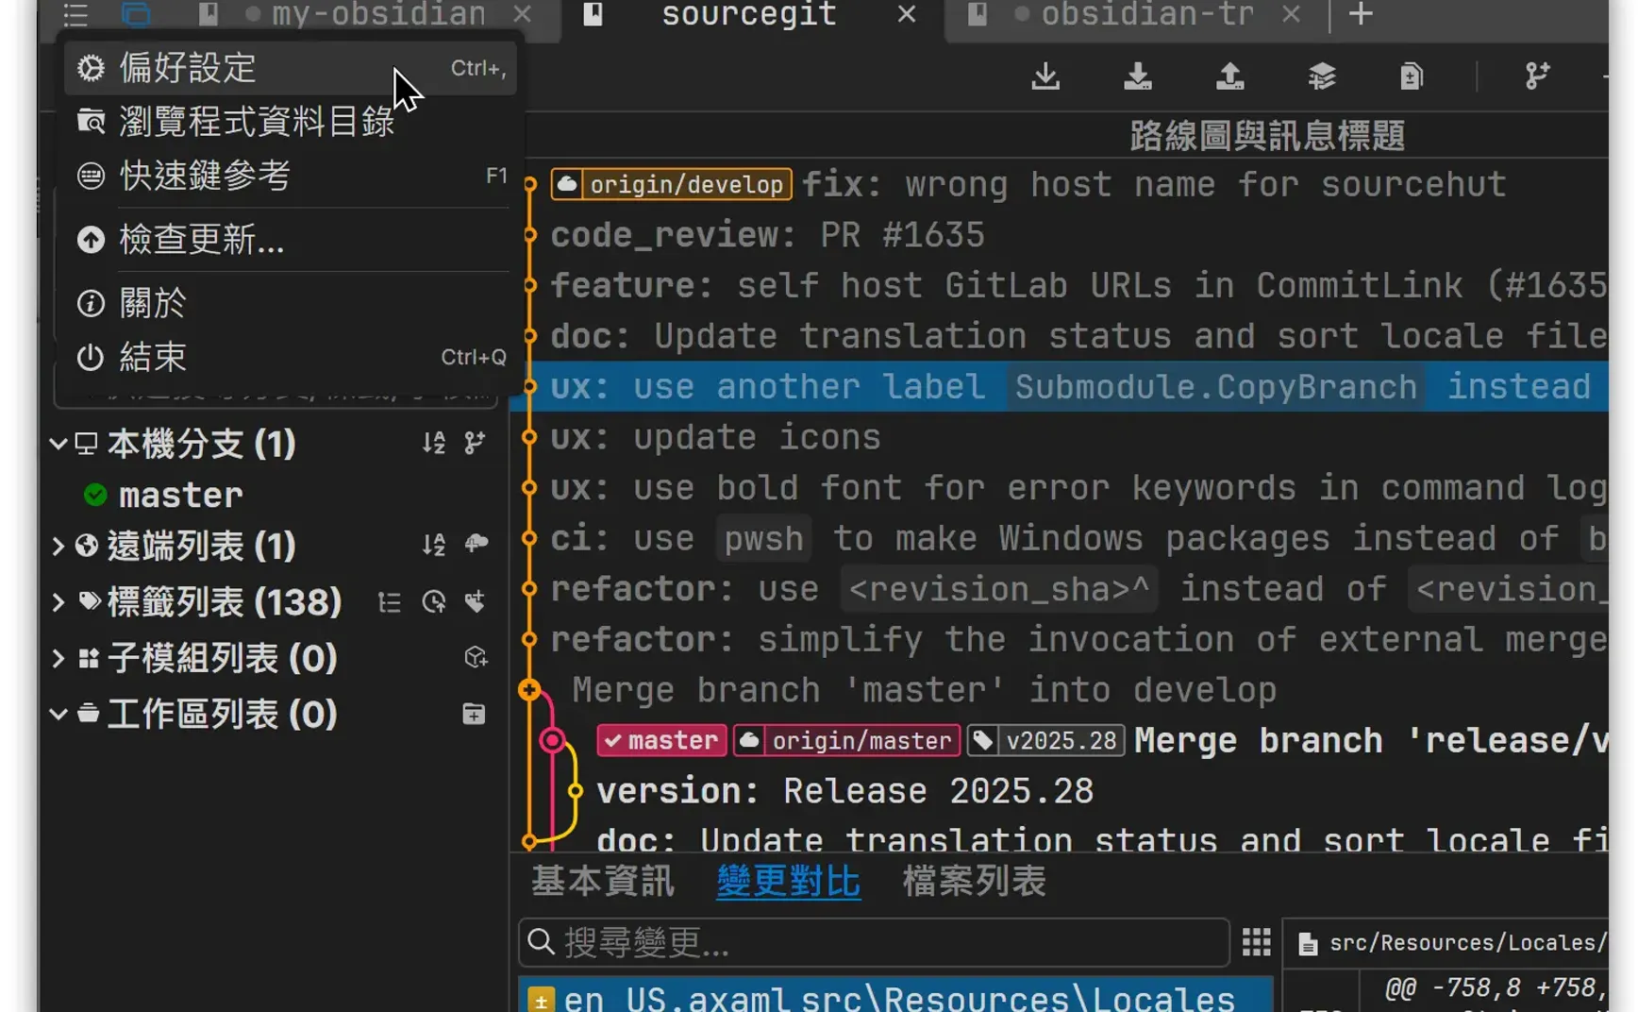This screenshot has width=1638, height=1012.
Task: Add a new submodule
Action: point(475,657)
